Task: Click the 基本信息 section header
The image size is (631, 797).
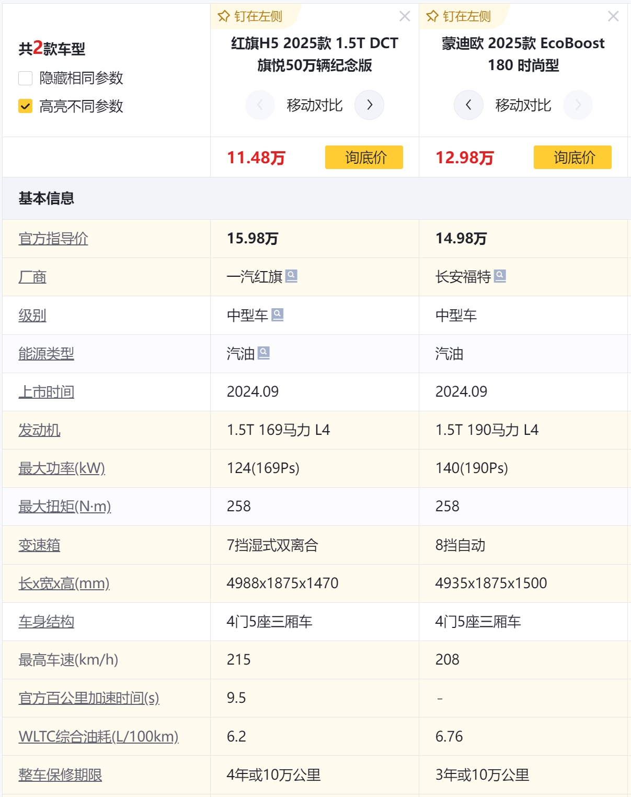Action: click(47, 198)
